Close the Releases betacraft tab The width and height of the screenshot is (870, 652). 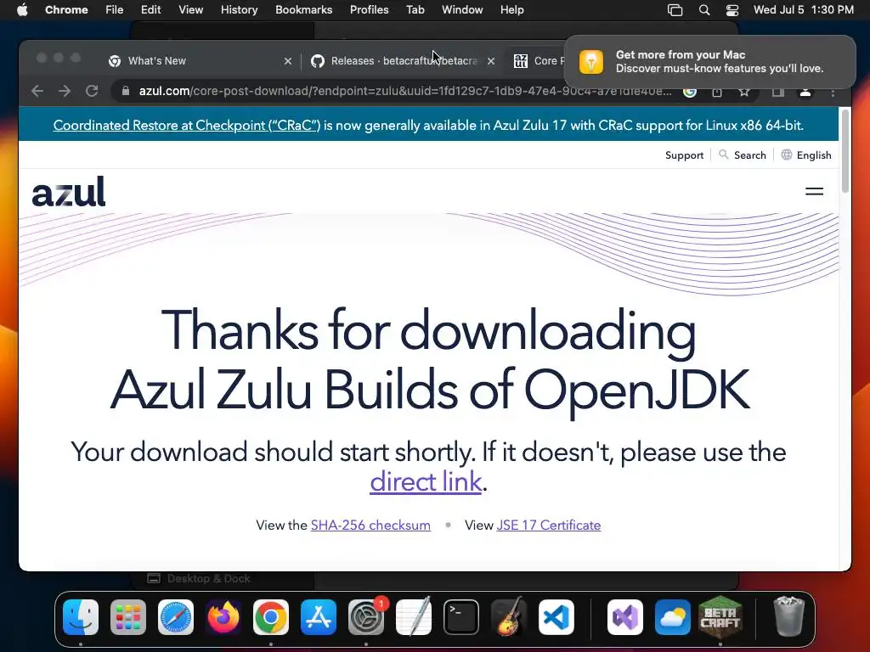click(490, 61)
